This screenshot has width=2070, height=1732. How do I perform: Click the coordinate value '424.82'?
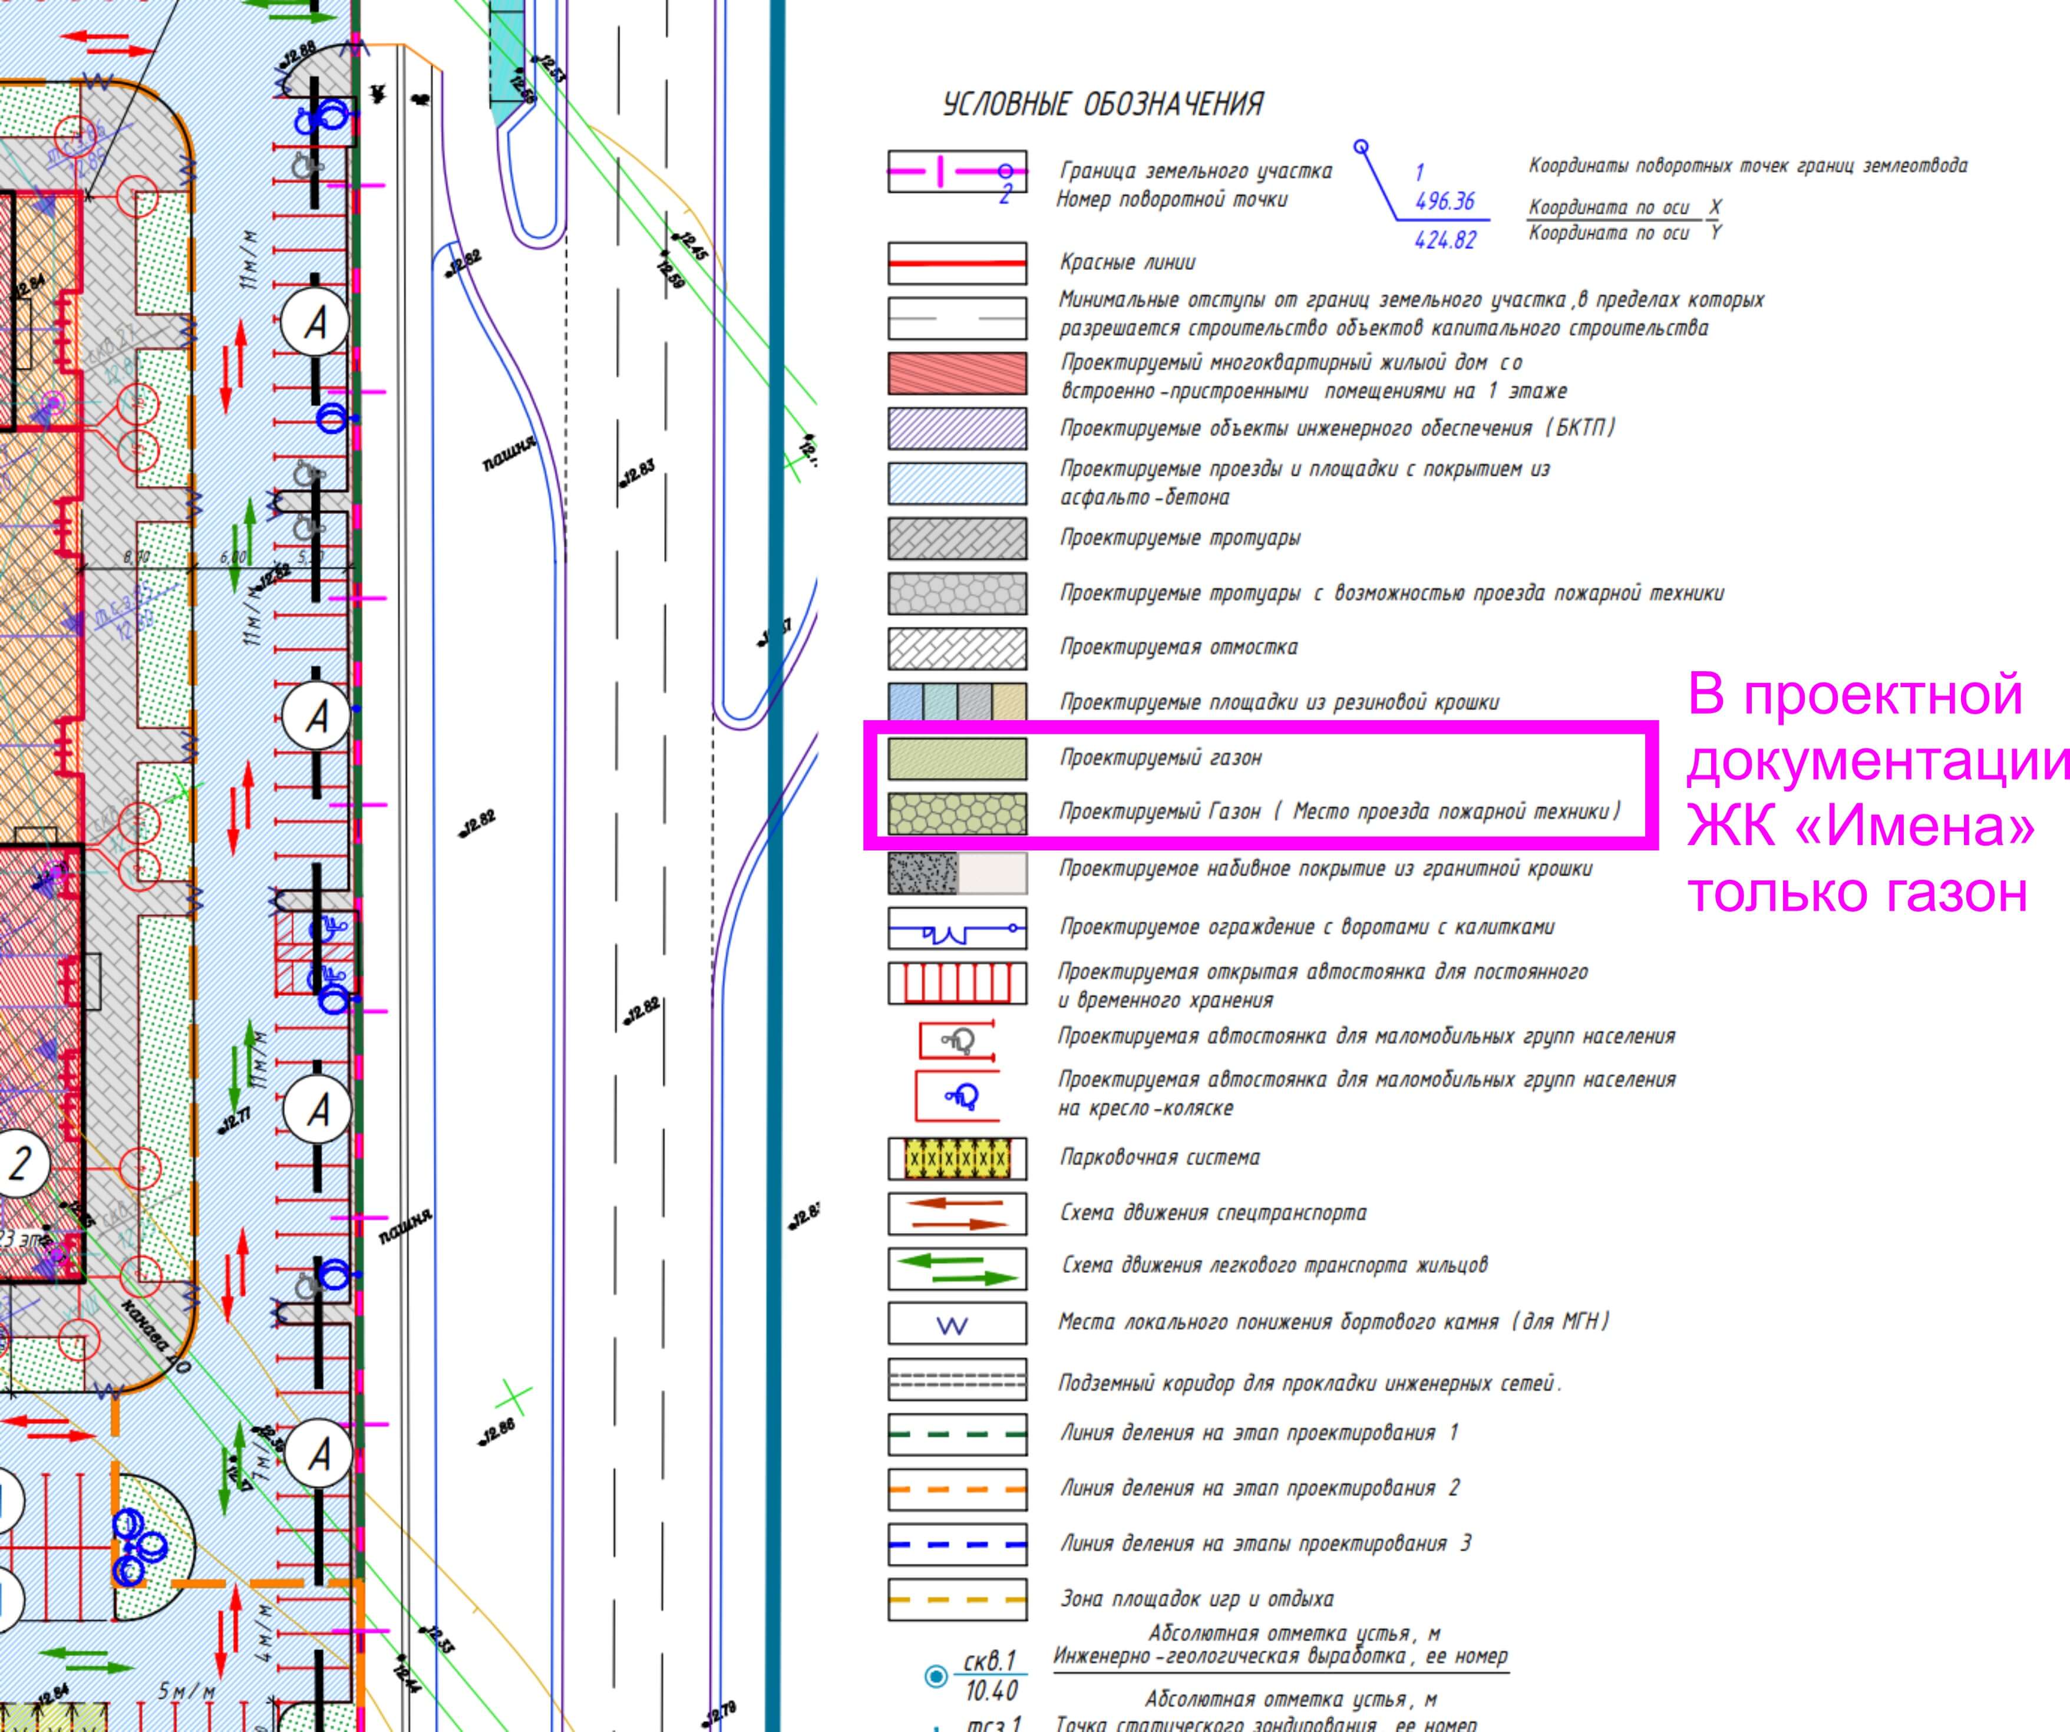1445,239
